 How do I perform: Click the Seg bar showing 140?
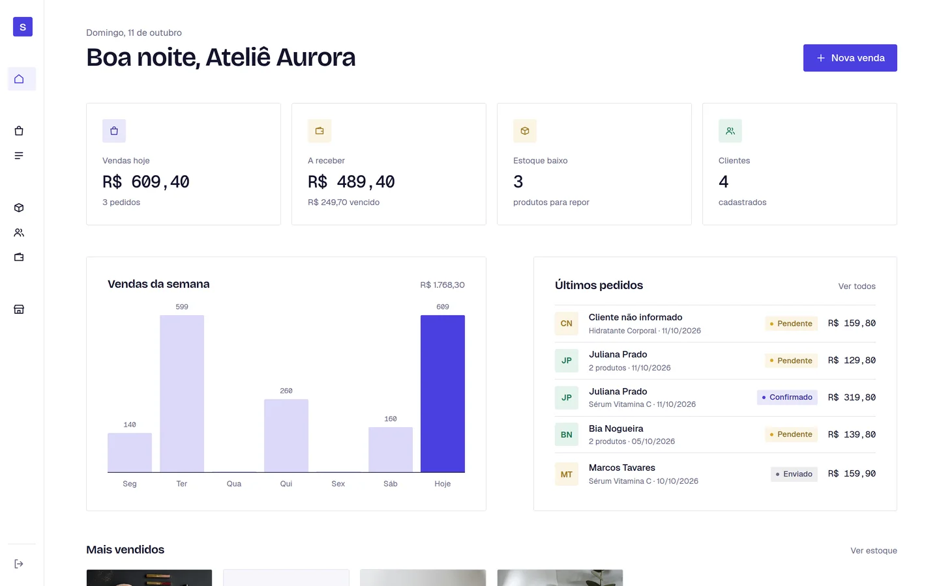tap(130, 453)
